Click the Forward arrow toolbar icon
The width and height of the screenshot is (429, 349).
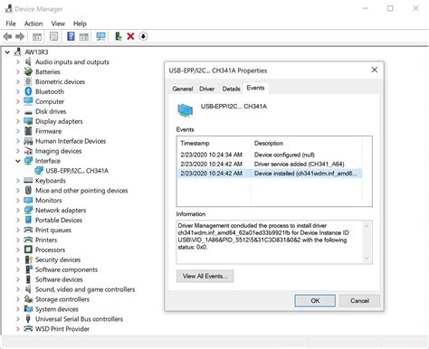pos(20,37)
